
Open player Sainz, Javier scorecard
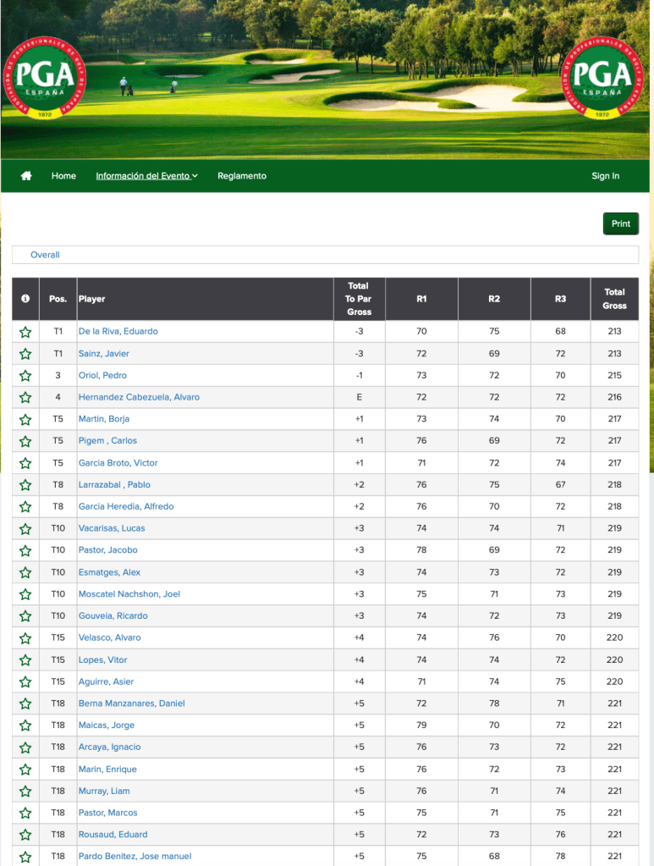104,354
